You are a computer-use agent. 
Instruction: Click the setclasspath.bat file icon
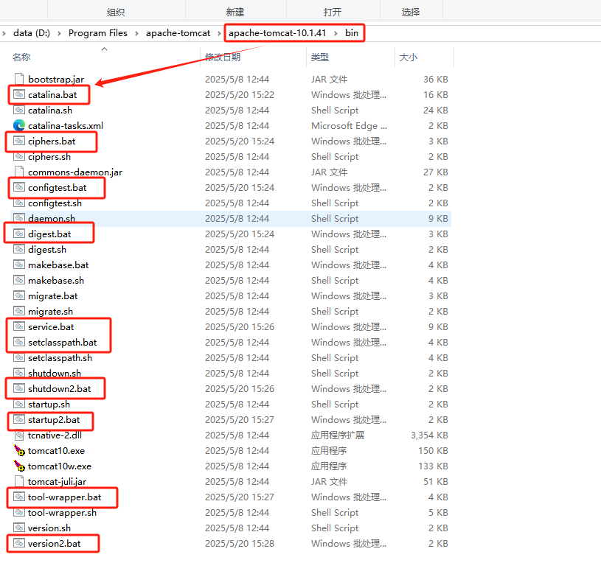(19, 342)
